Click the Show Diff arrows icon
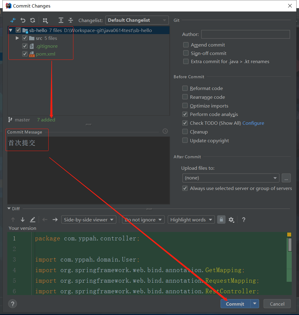 [13, 20]
